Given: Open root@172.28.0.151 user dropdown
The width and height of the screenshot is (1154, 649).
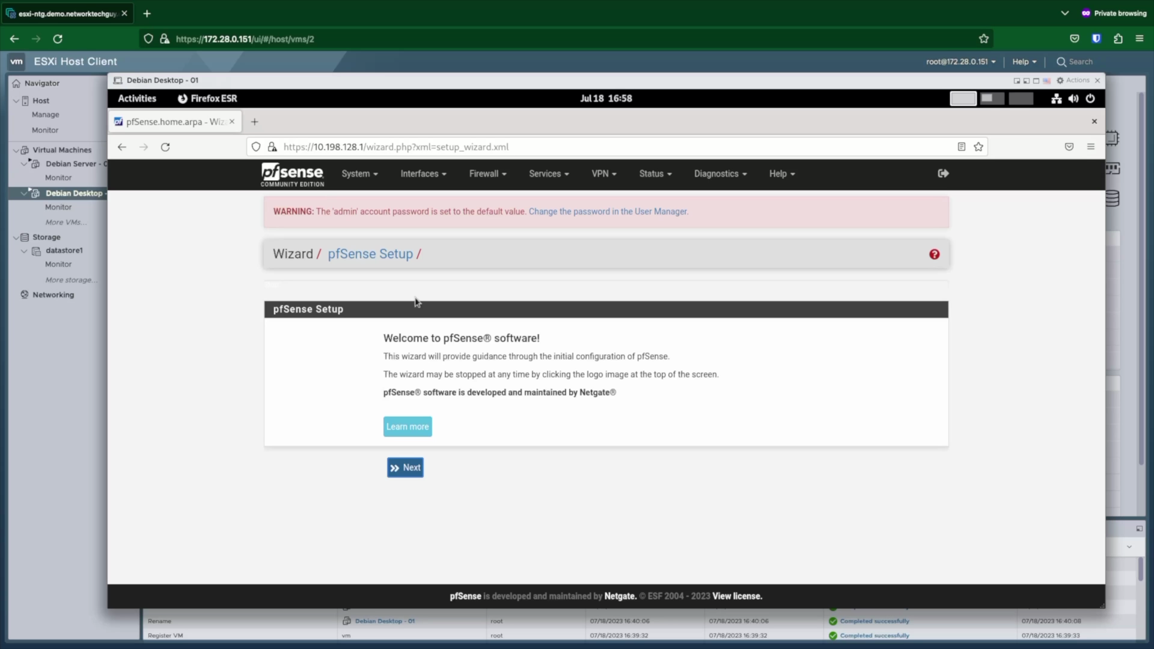Looking at the screenshot, I should click(x=960, y=62).
